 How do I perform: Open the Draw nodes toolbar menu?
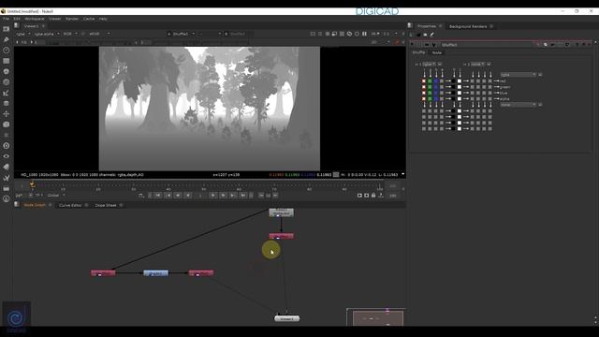pos(7,39)
